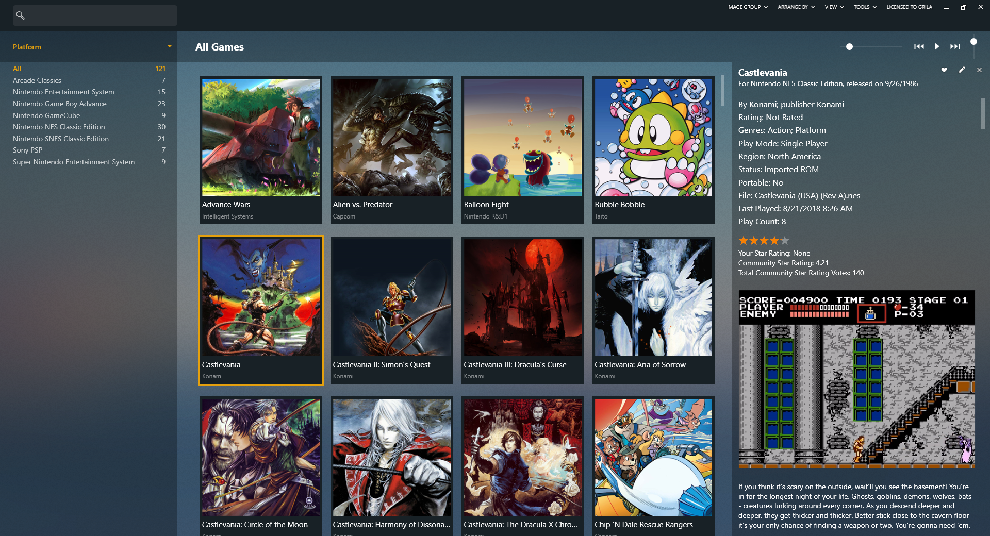The width and height of the screenshot is (990, 536).
Task: Click the second rating star
Action: point(754,241)
